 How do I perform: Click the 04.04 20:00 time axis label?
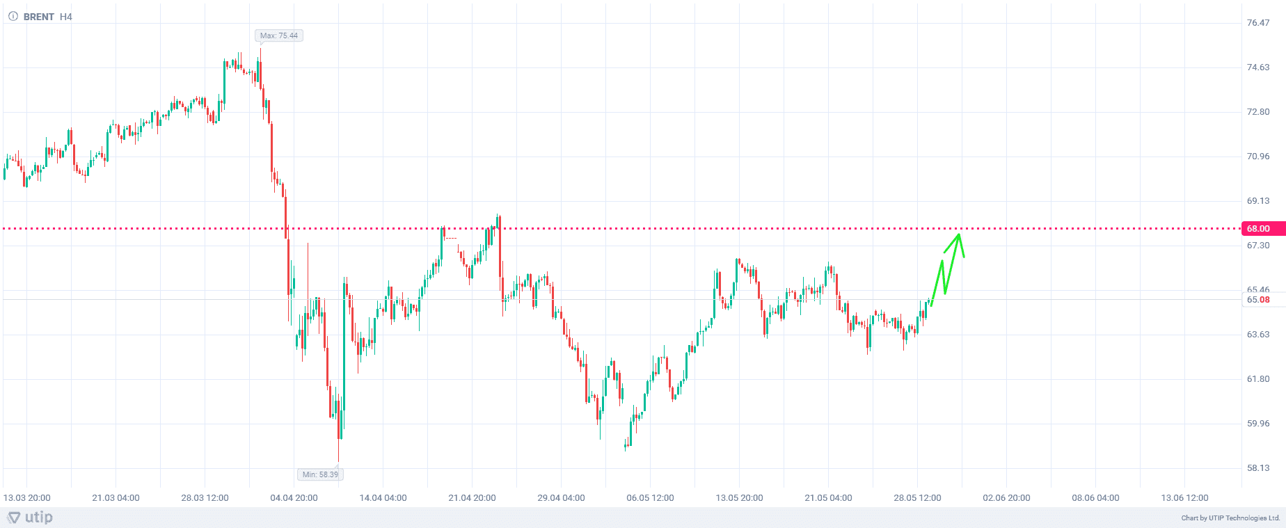(x=294, y=498)
